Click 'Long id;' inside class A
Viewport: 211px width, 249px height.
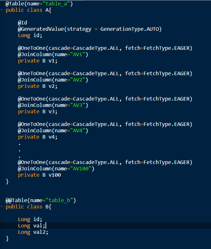point(30,36)
